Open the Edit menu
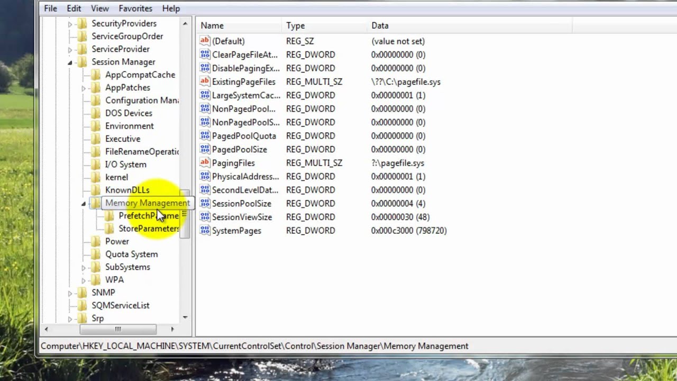This screenshot has height=381, width=677. click(74, 8)
